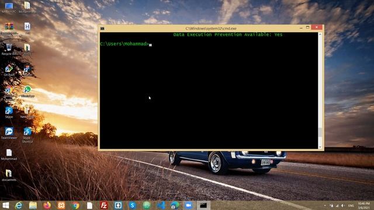Open the blank document taskbar icon
The height and width of the screenshot is (210, 374).
click(89, 205)
